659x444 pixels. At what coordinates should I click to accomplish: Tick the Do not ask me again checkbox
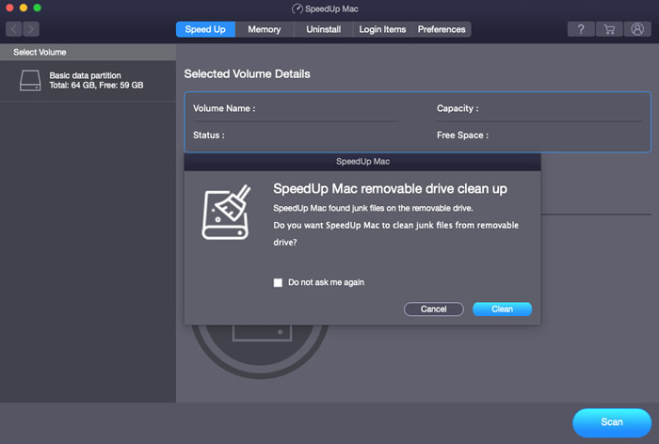(x=278, y=283)
